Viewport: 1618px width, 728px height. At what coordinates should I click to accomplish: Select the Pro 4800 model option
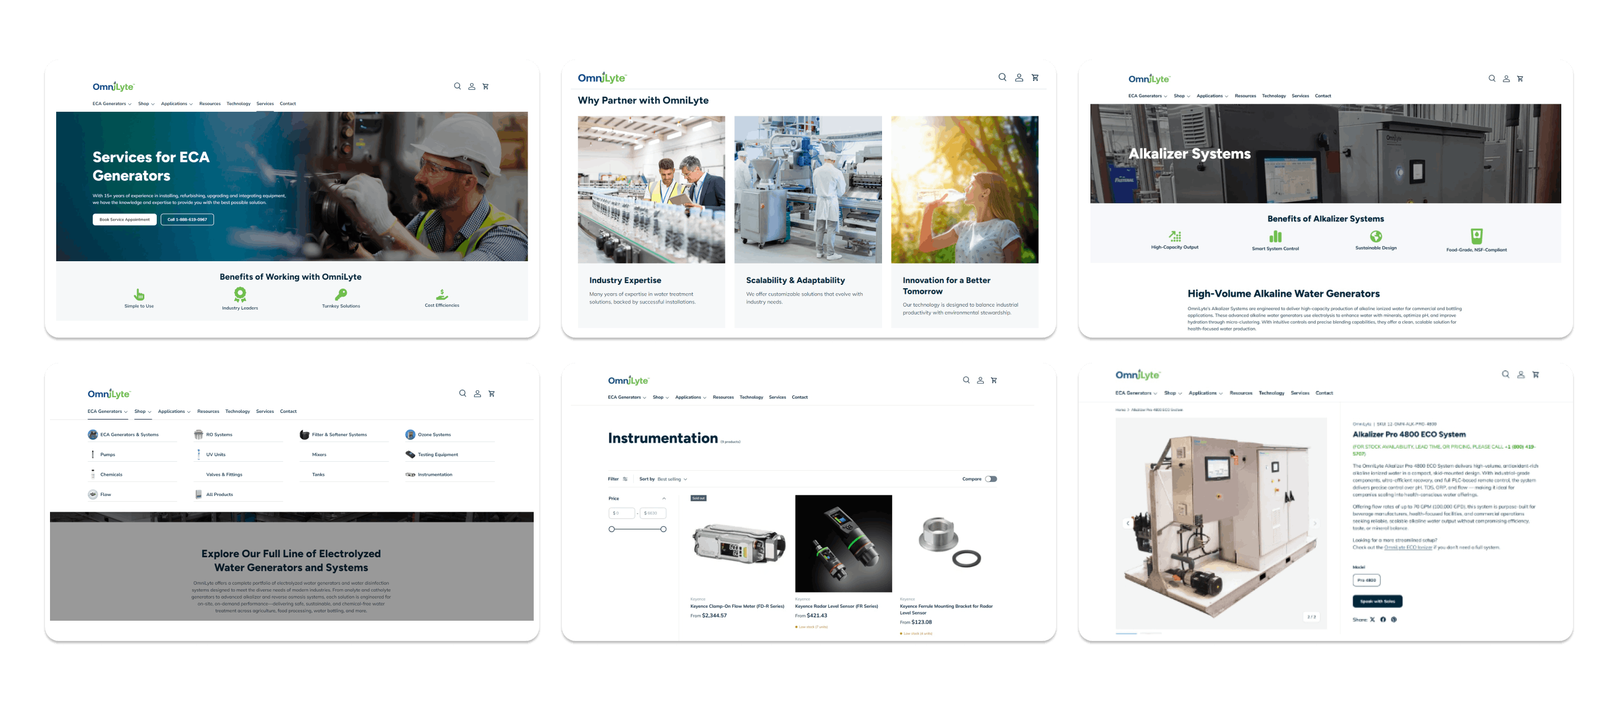pos(1366,580)
